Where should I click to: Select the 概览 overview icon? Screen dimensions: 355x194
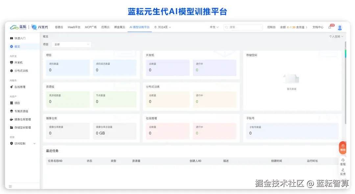(11, 46)
